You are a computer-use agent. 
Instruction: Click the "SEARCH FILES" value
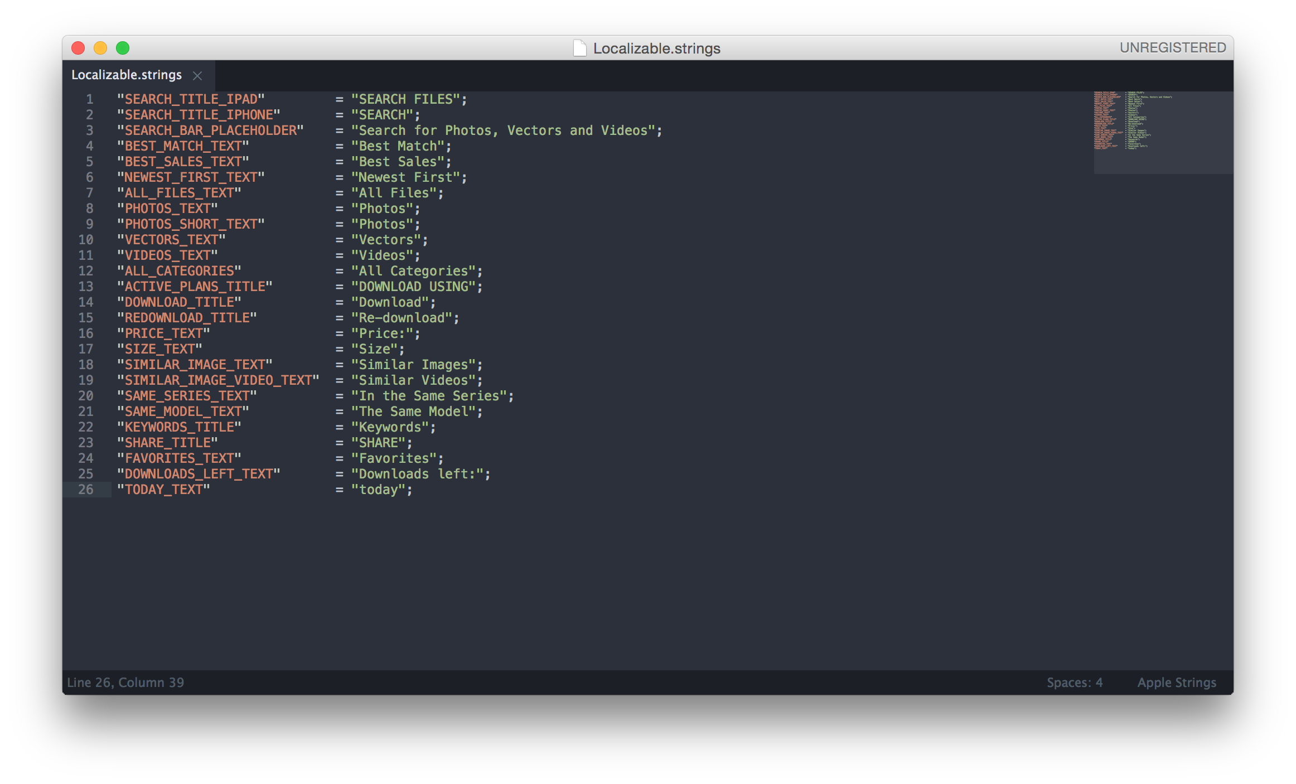click(405, 99)
